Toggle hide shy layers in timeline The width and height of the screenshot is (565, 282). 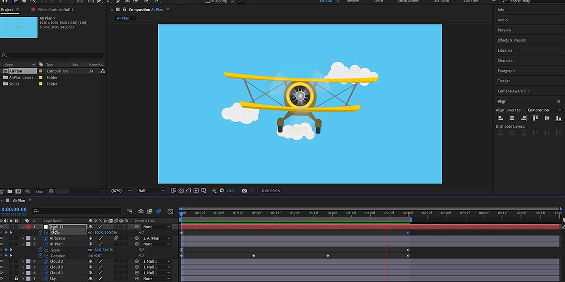click(x=142, y=211)
